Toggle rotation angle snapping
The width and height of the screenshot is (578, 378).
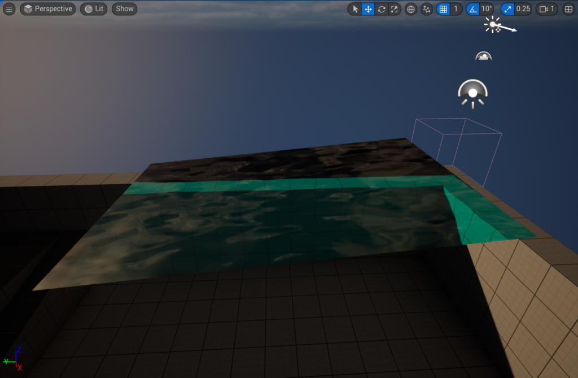[x=473, y=9]
